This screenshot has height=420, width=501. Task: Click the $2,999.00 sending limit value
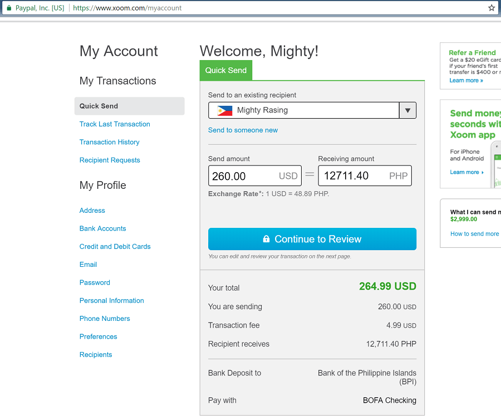click(464, 219)
